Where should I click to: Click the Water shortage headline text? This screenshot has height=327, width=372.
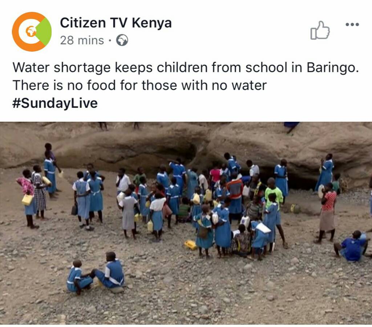186,68
